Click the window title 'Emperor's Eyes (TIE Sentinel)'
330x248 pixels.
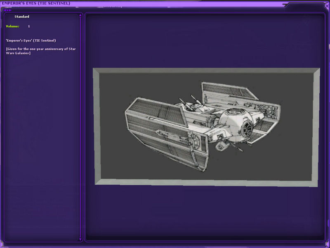coord(36,3)
